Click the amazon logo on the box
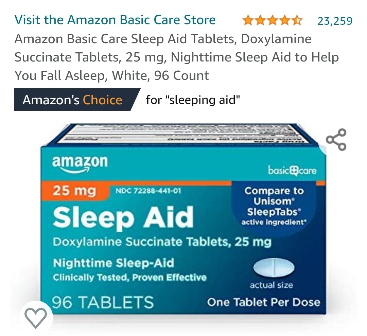 pos(80,164)
